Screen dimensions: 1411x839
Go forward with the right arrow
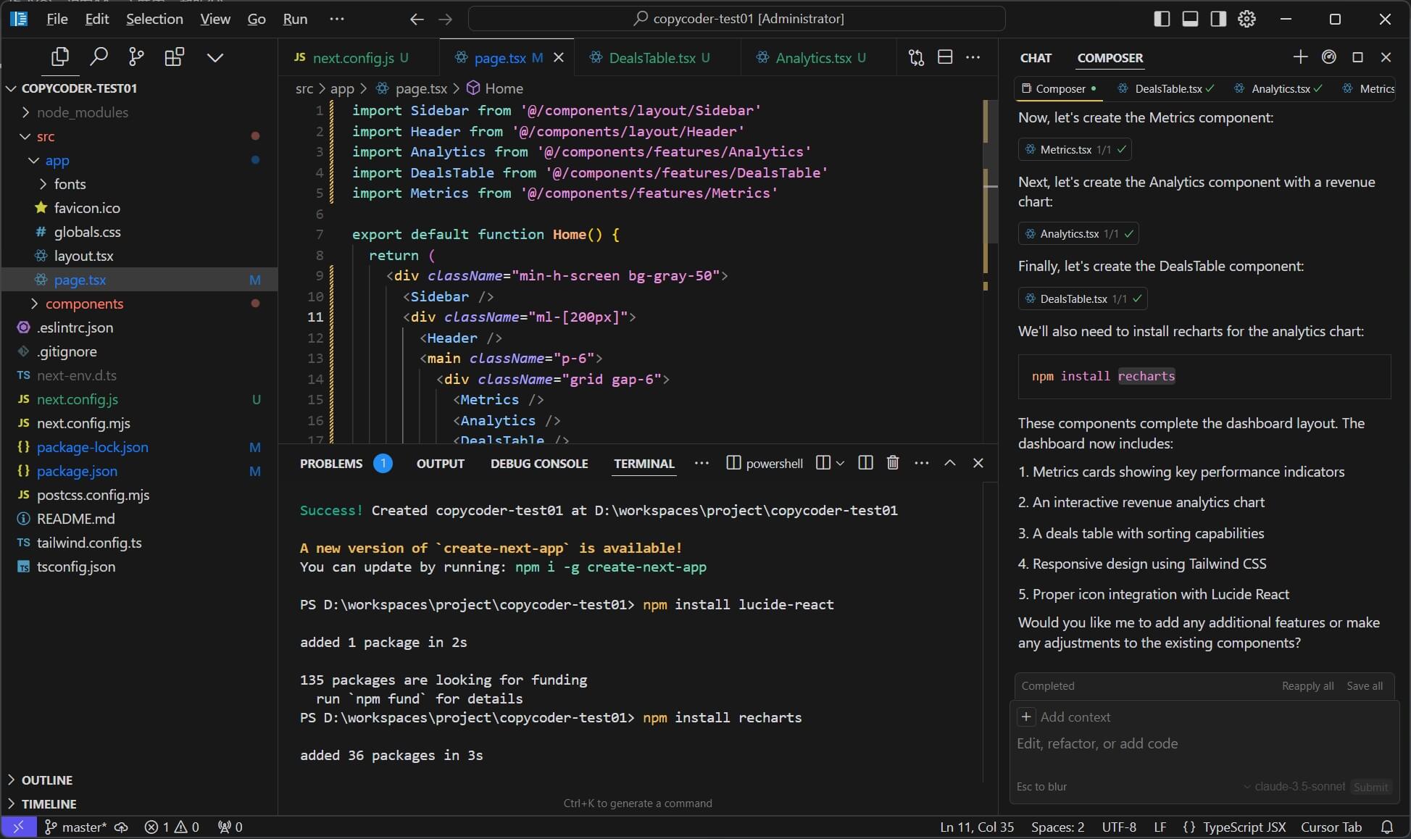pyautogui.click(x=445, y=19)
